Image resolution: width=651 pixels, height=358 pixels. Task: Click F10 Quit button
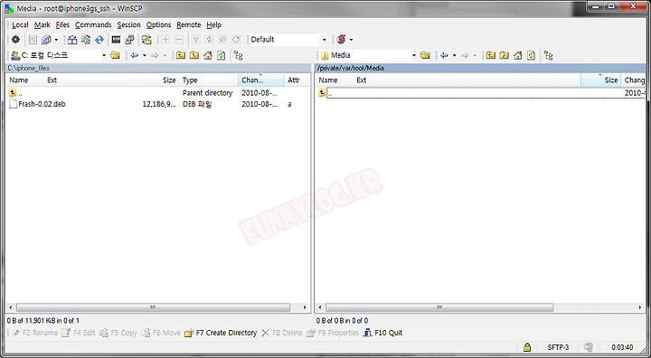382,333
